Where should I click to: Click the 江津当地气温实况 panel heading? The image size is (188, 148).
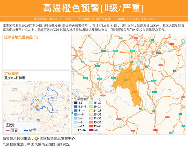(21, 37)
